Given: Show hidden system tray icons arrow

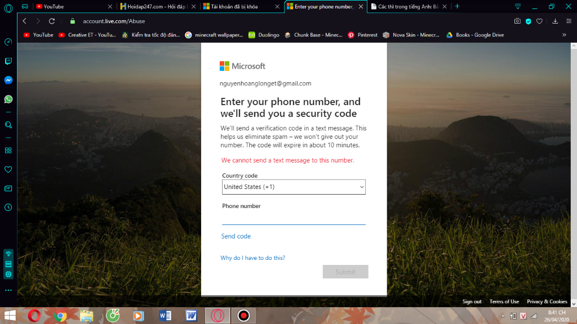Looking at the screenshot, I should [x=503, y=316].
